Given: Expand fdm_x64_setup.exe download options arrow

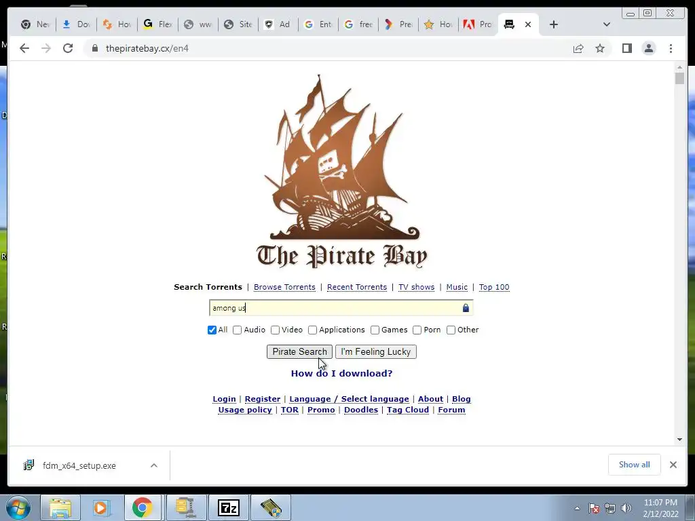Looking at the screenshot, I should coord(154,465).
